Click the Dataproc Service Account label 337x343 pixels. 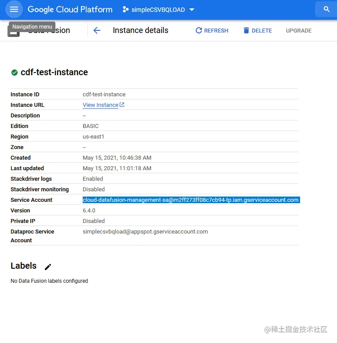pos(32,236)
